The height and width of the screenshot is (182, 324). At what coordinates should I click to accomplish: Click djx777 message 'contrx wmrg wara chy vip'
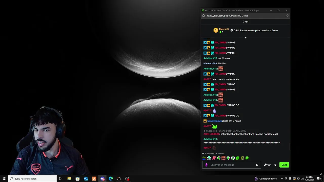[x=225, y=79]
